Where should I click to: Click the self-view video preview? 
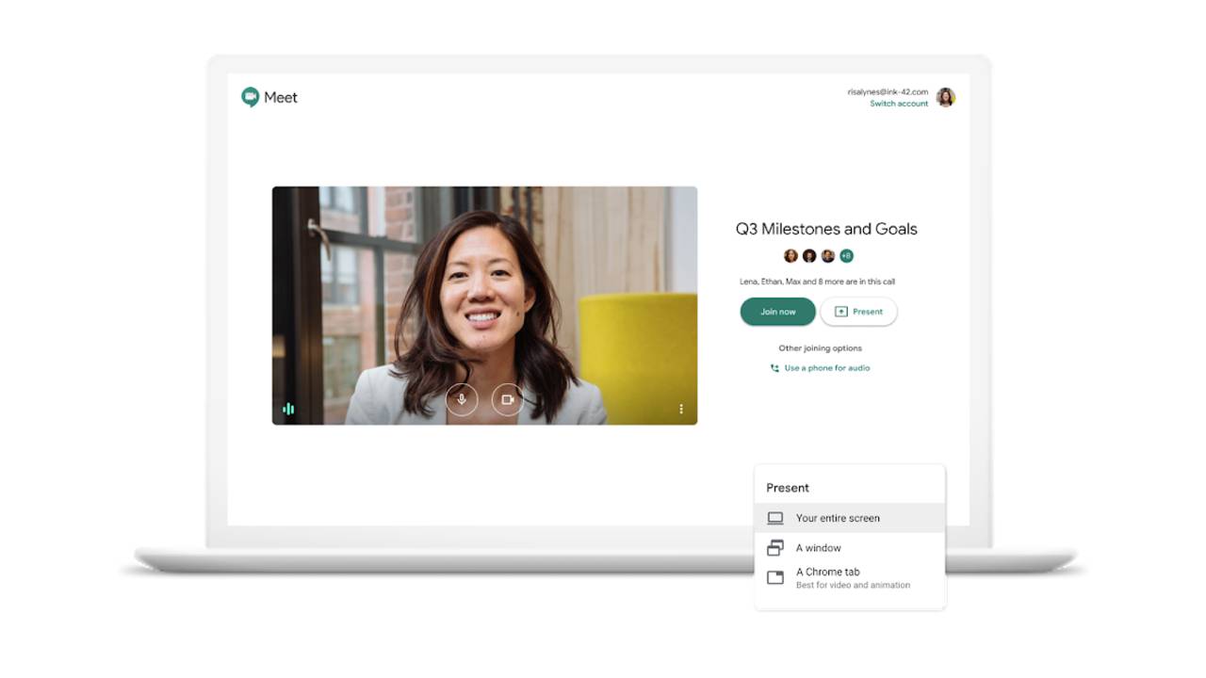(484, 305)
